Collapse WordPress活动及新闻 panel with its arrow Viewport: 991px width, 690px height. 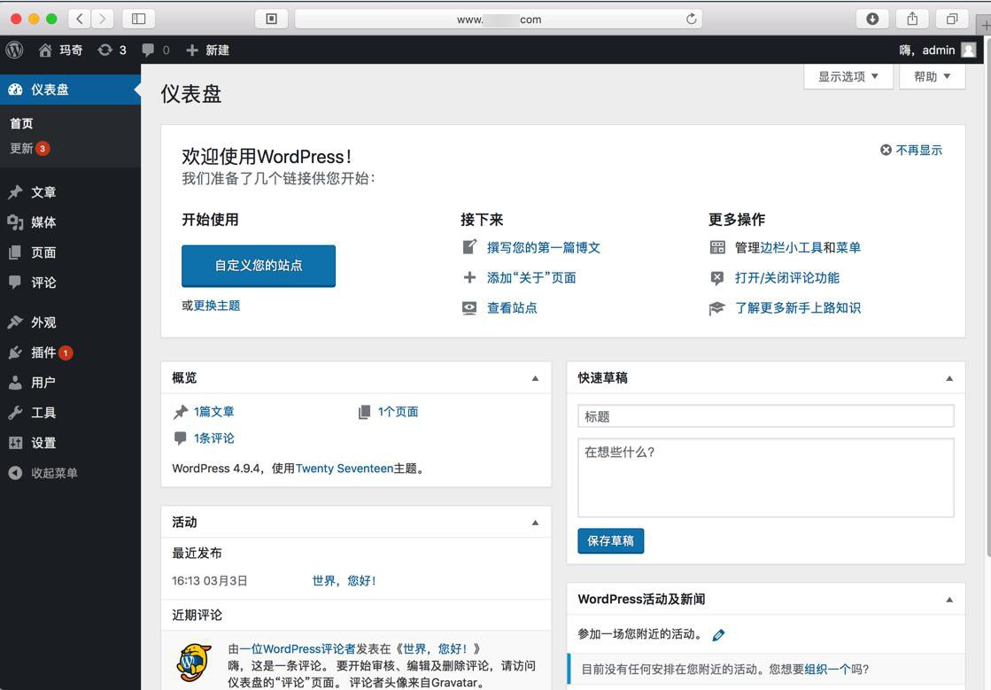click(949, 600)
